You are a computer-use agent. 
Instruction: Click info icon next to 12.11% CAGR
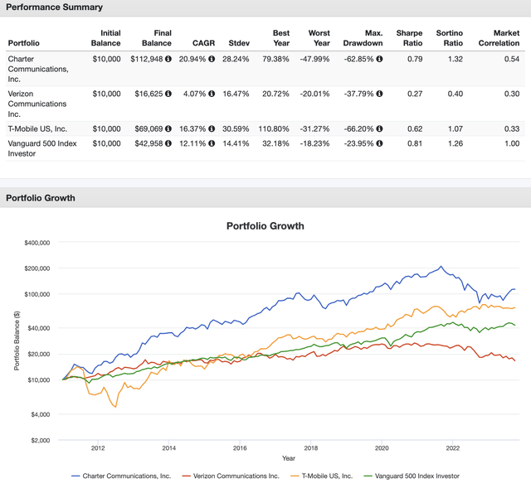coord(212,143)
